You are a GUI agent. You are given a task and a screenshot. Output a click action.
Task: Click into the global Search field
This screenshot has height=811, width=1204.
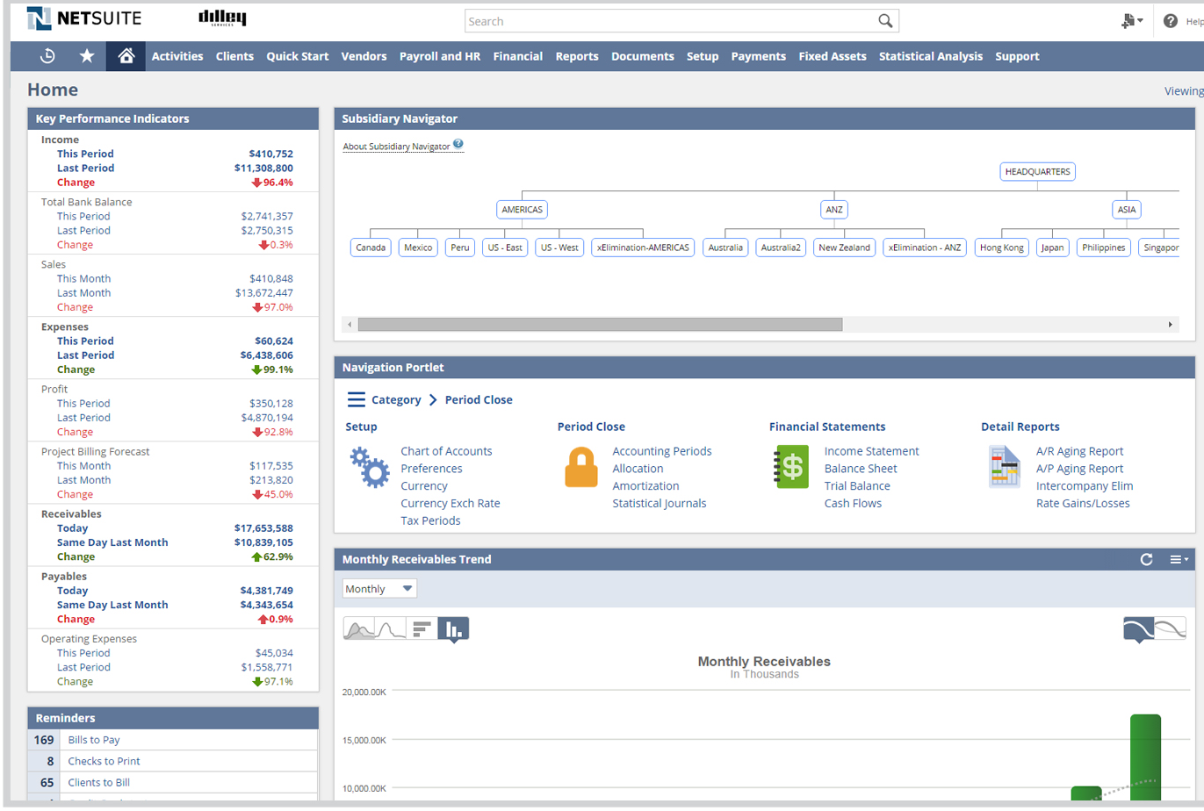point(671,21)
